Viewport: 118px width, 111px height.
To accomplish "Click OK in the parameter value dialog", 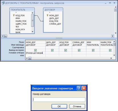I will click(x=59, y=106).
